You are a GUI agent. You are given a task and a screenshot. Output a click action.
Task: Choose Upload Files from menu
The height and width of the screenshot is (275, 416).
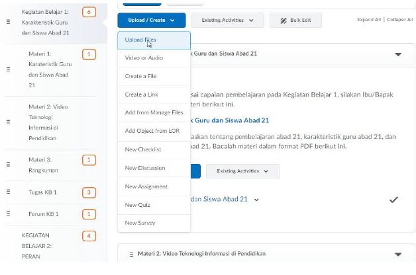154,40
